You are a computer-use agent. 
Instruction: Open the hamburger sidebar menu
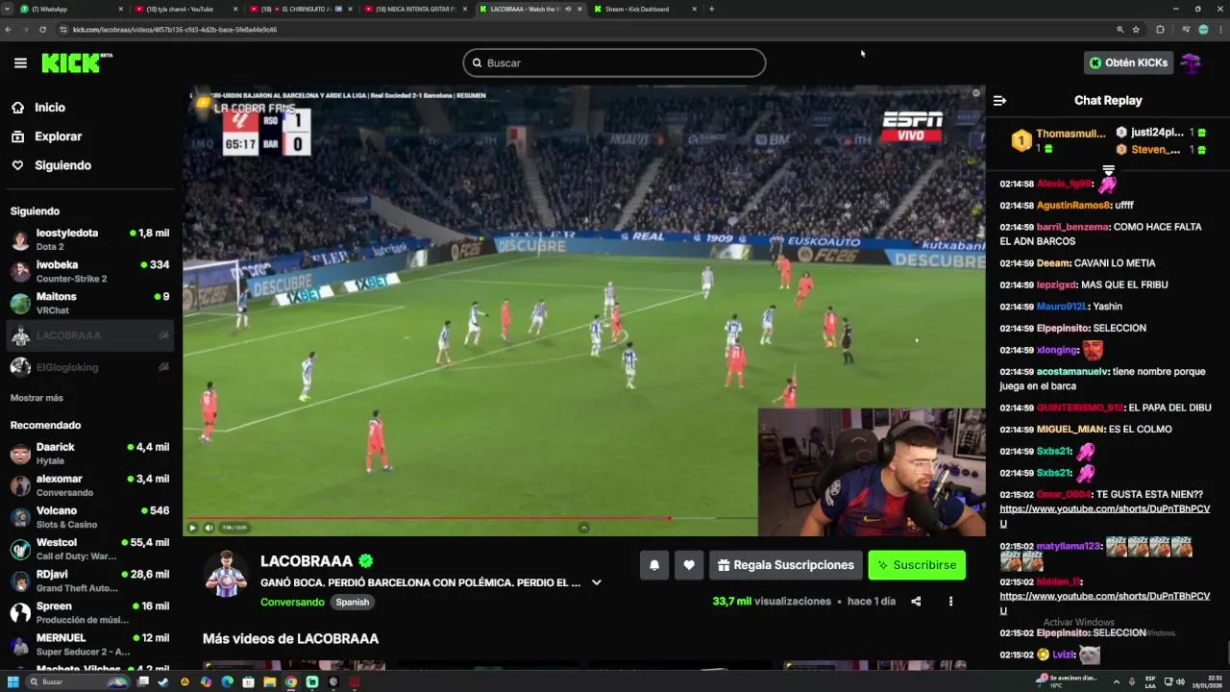tap(20, 63)
